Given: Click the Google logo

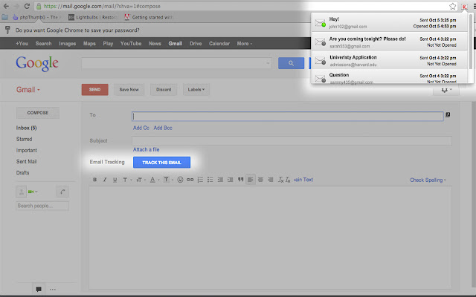Looking at the screenshot, I should (x=37, y=64).
